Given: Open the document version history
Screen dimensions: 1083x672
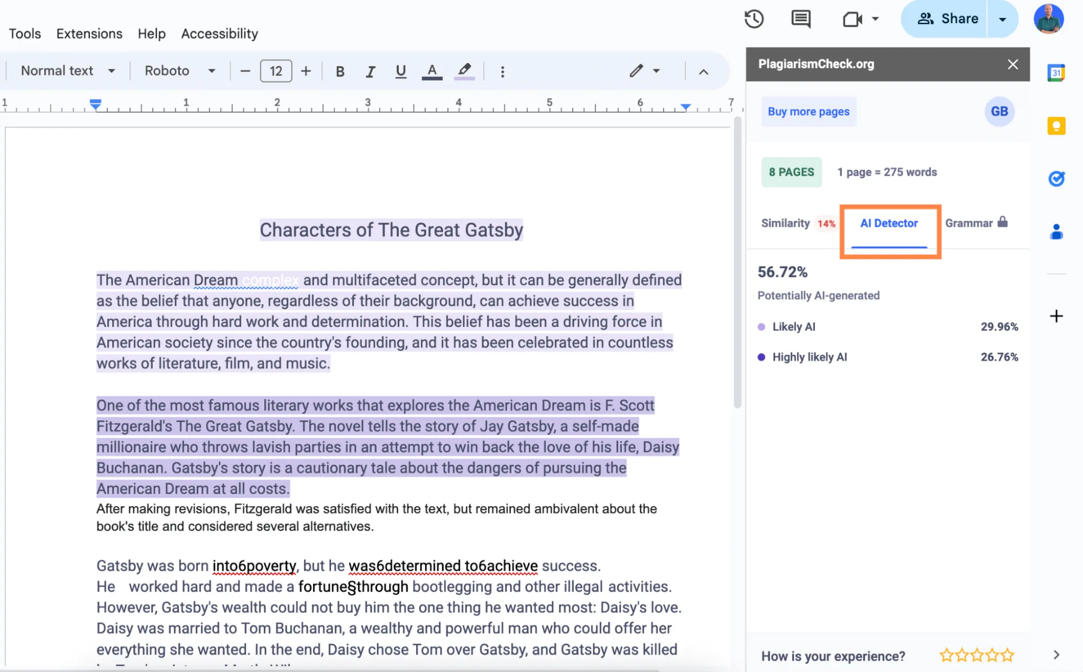Looking at the screenshot, I should coord(754,19).
